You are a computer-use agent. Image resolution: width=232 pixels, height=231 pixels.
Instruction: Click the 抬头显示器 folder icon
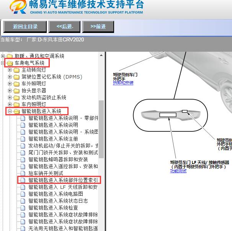tap(16, 91)
